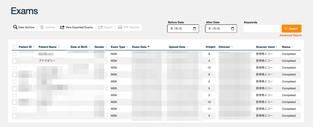Screen dimensions: 313x127
Task: Sort the table by the Upload Date column
Action: click(x=177, y=47)
